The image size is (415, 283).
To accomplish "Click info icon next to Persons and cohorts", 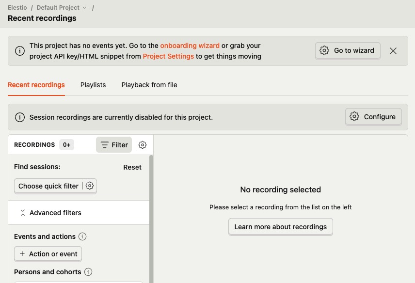I will tap(88, 272).
